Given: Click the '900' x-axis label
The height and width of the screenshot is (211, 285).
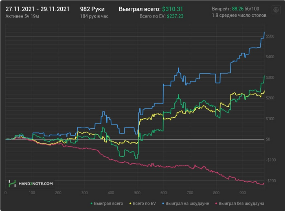Looking at the screenshot, I should 243,193.
